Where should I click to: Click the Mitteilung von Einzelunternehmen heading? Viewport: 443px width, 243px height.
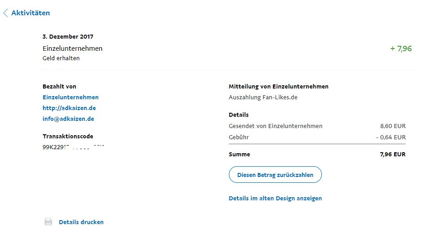pyautogui.click(x=278, y=86)
